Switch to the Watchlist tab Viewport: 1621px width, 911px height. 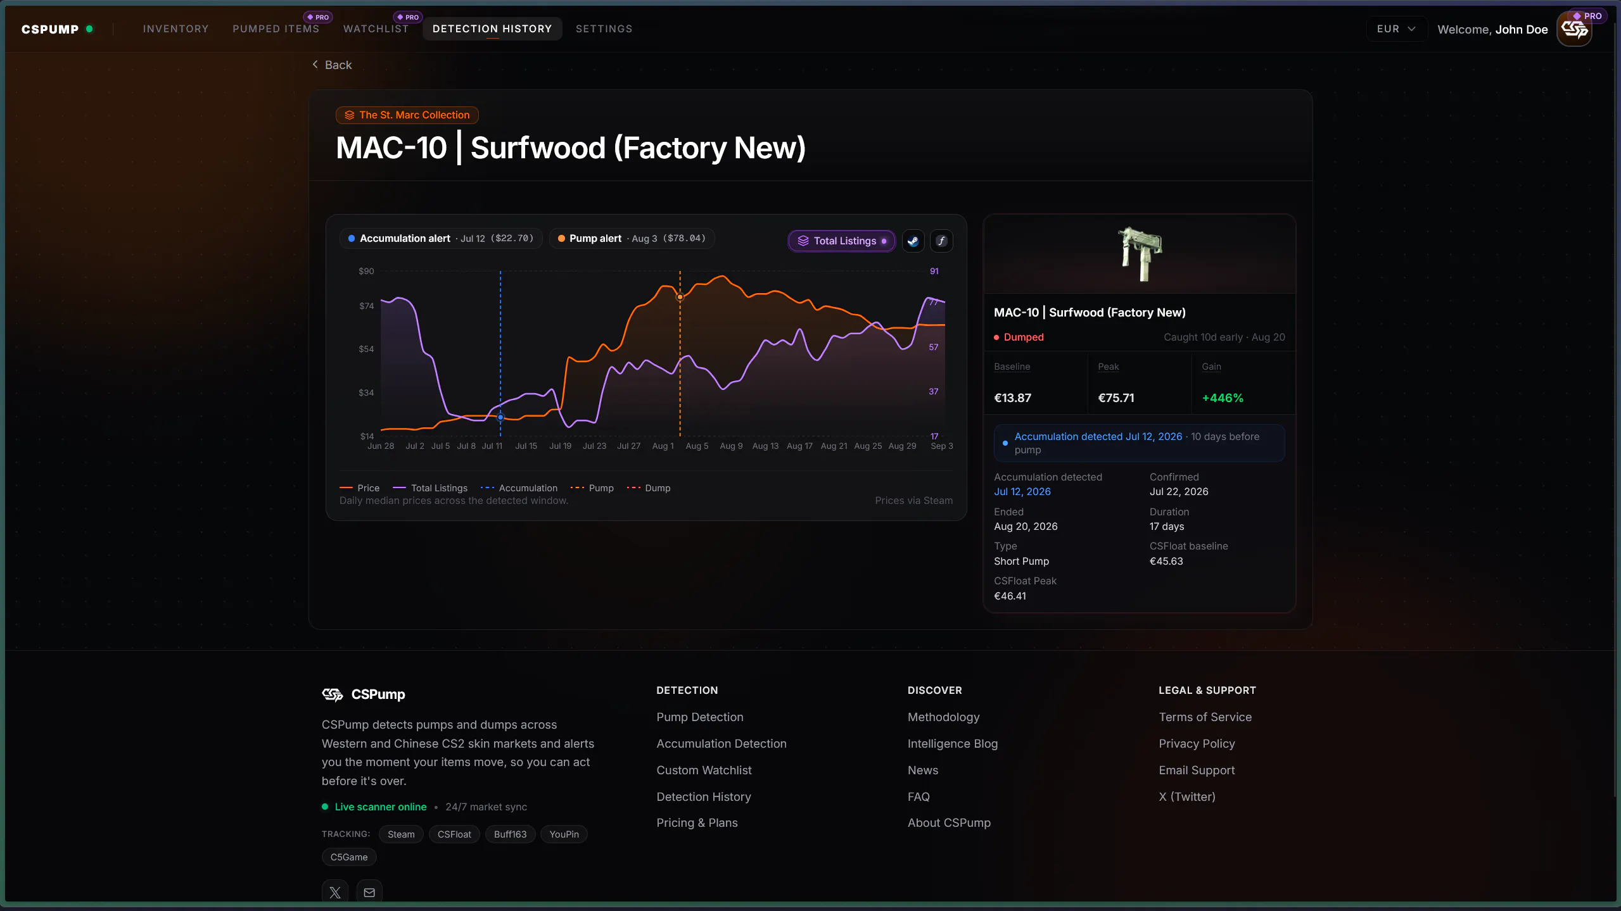(376, 29)
